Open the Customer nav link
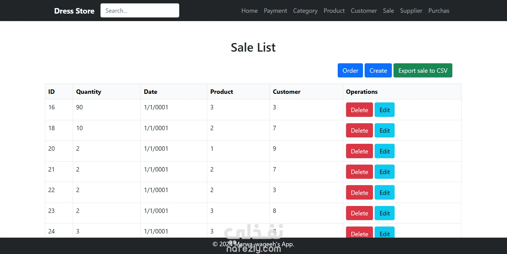 click(x=364, y=11)
